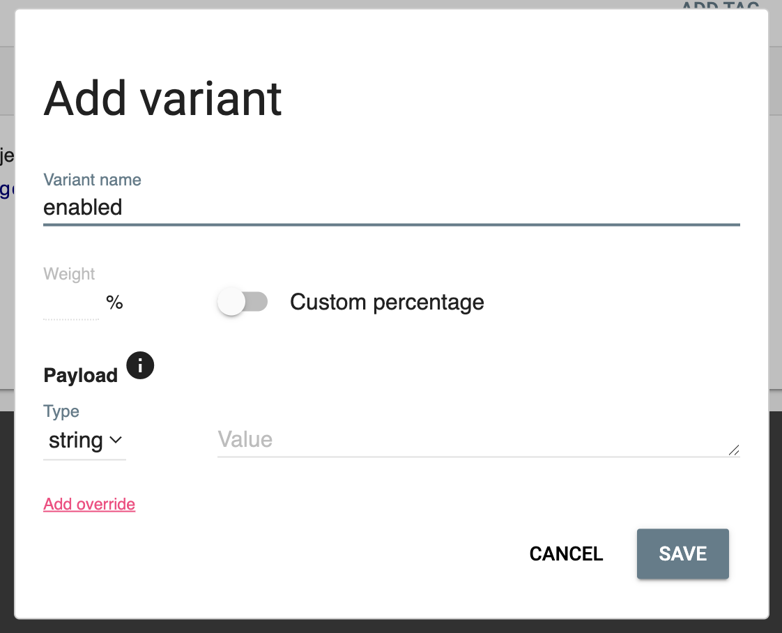Cancel adding the variant

coord(565,554)
